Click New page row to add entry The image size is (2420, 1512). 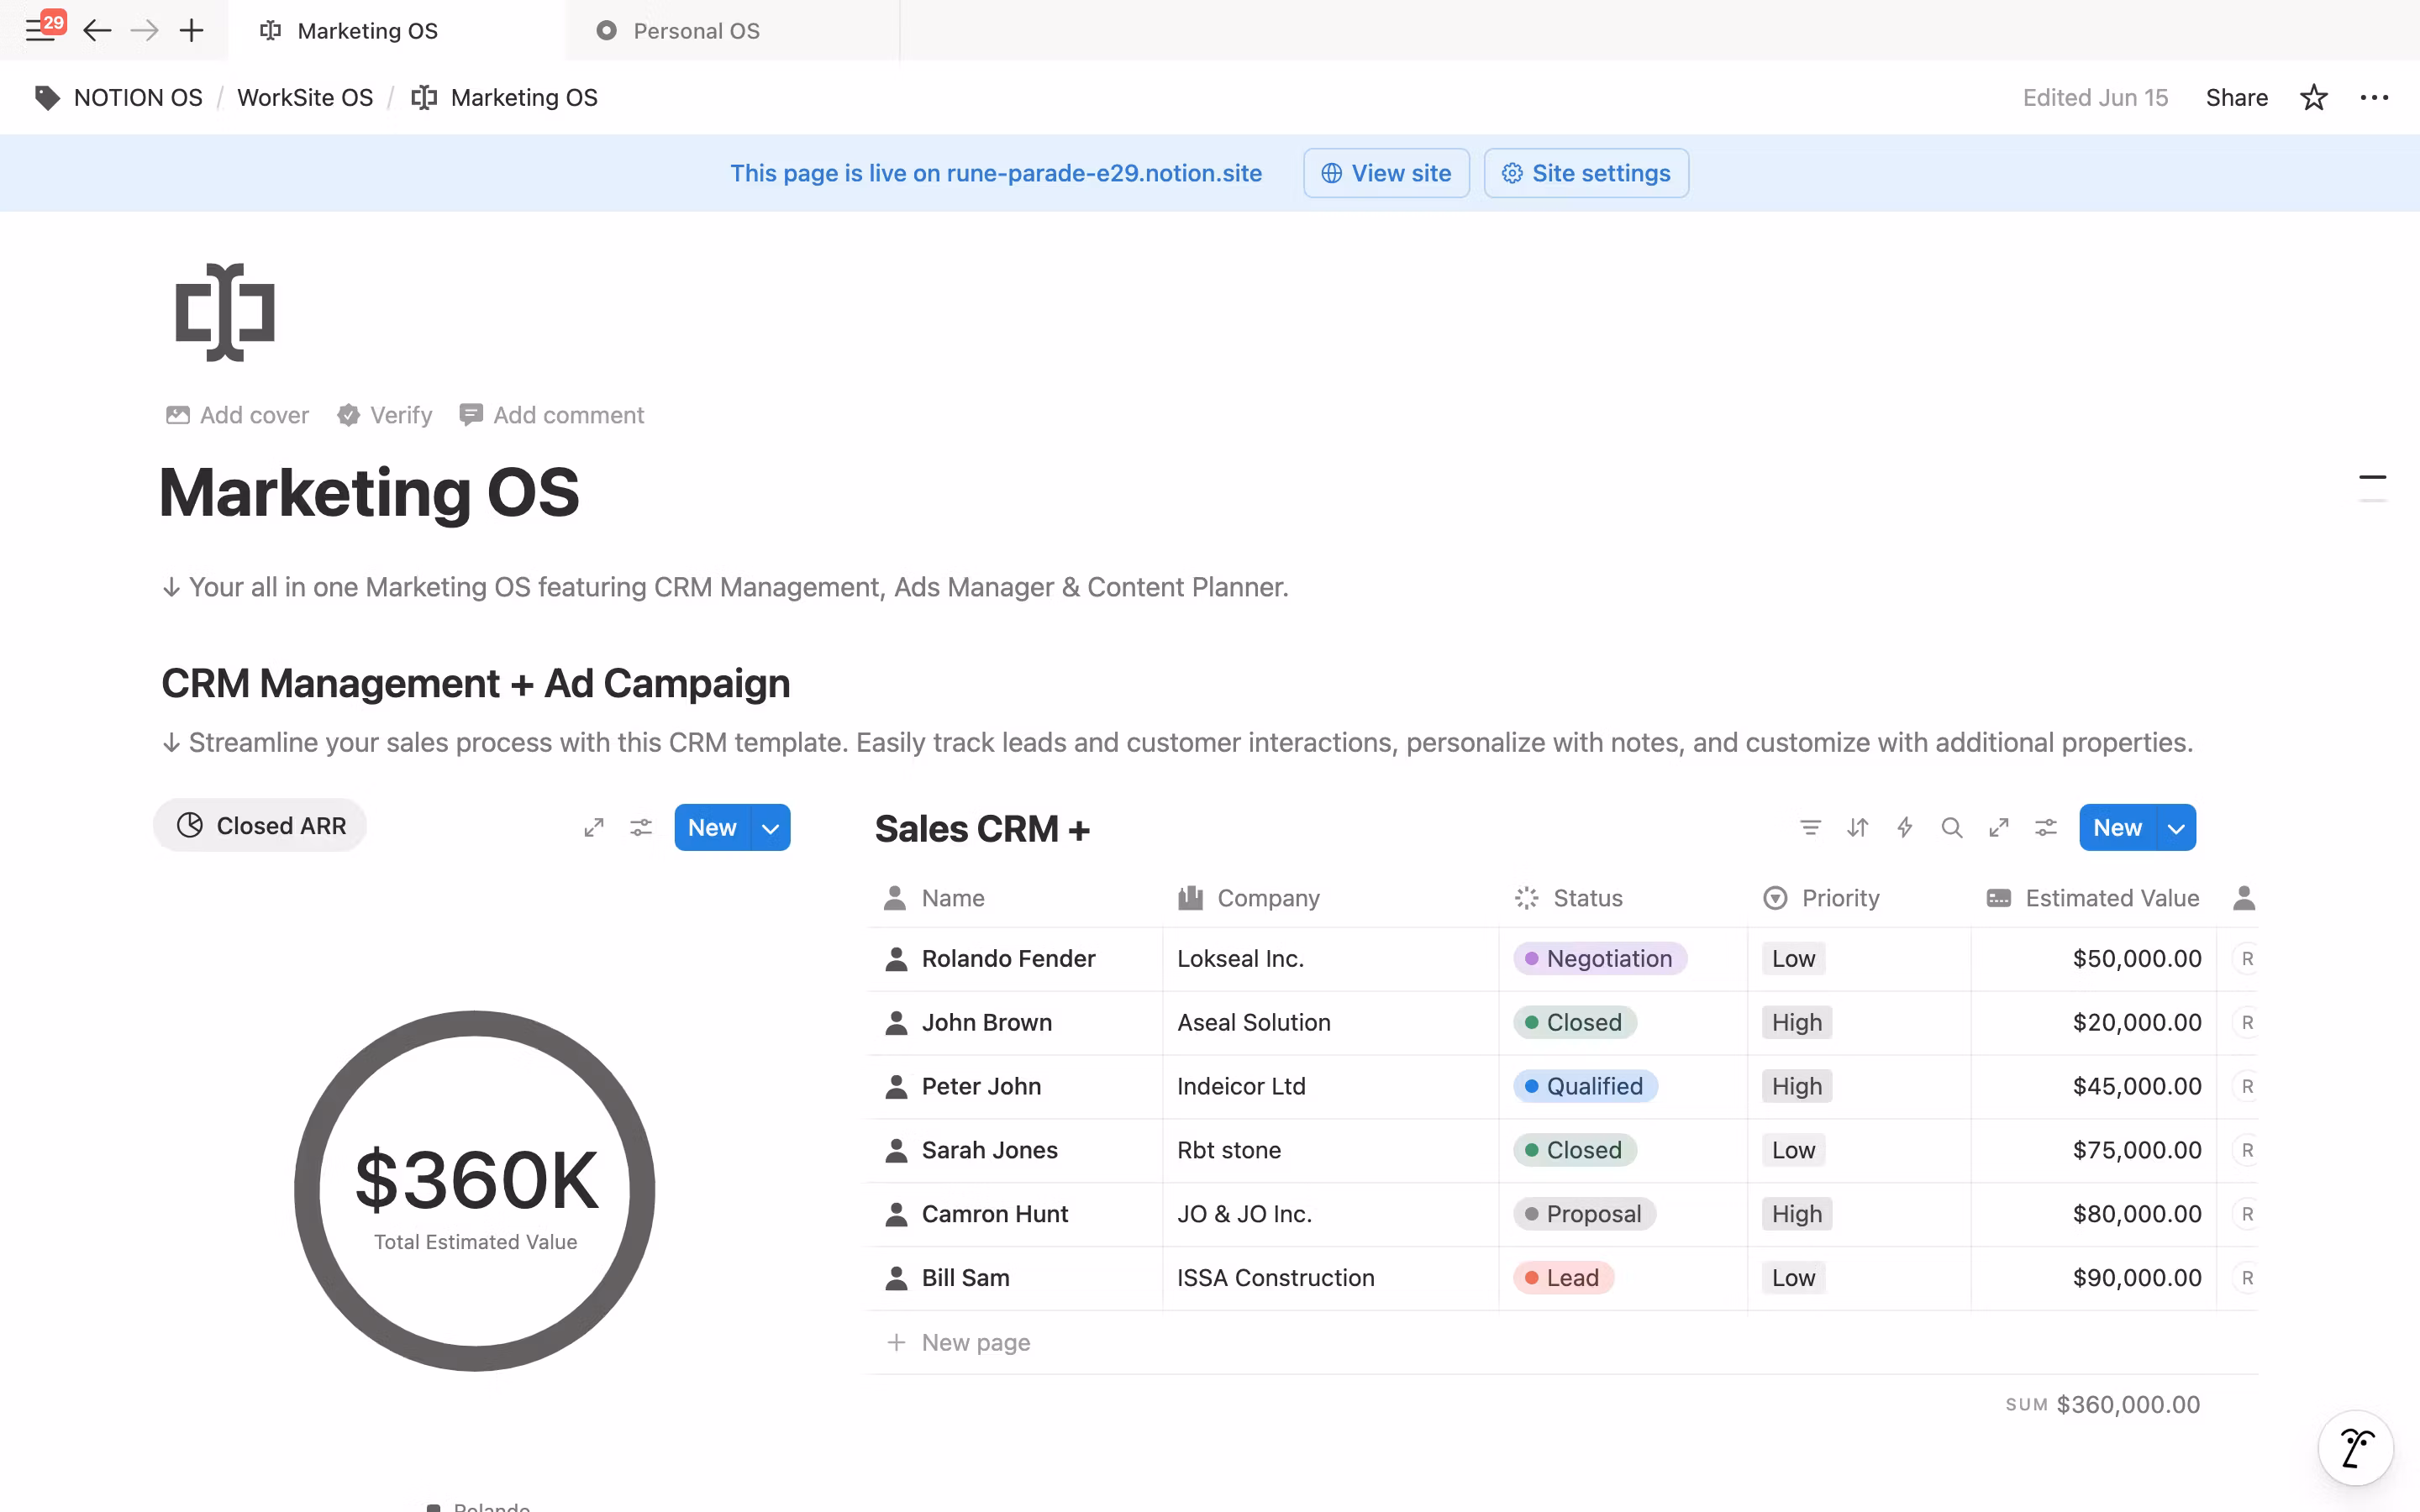click(975, 1342)
